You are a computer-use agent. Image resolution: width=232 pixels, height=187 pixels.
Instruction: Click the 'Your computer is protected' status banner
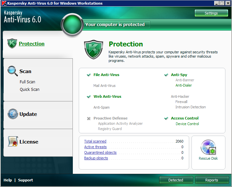pos(116,25)
